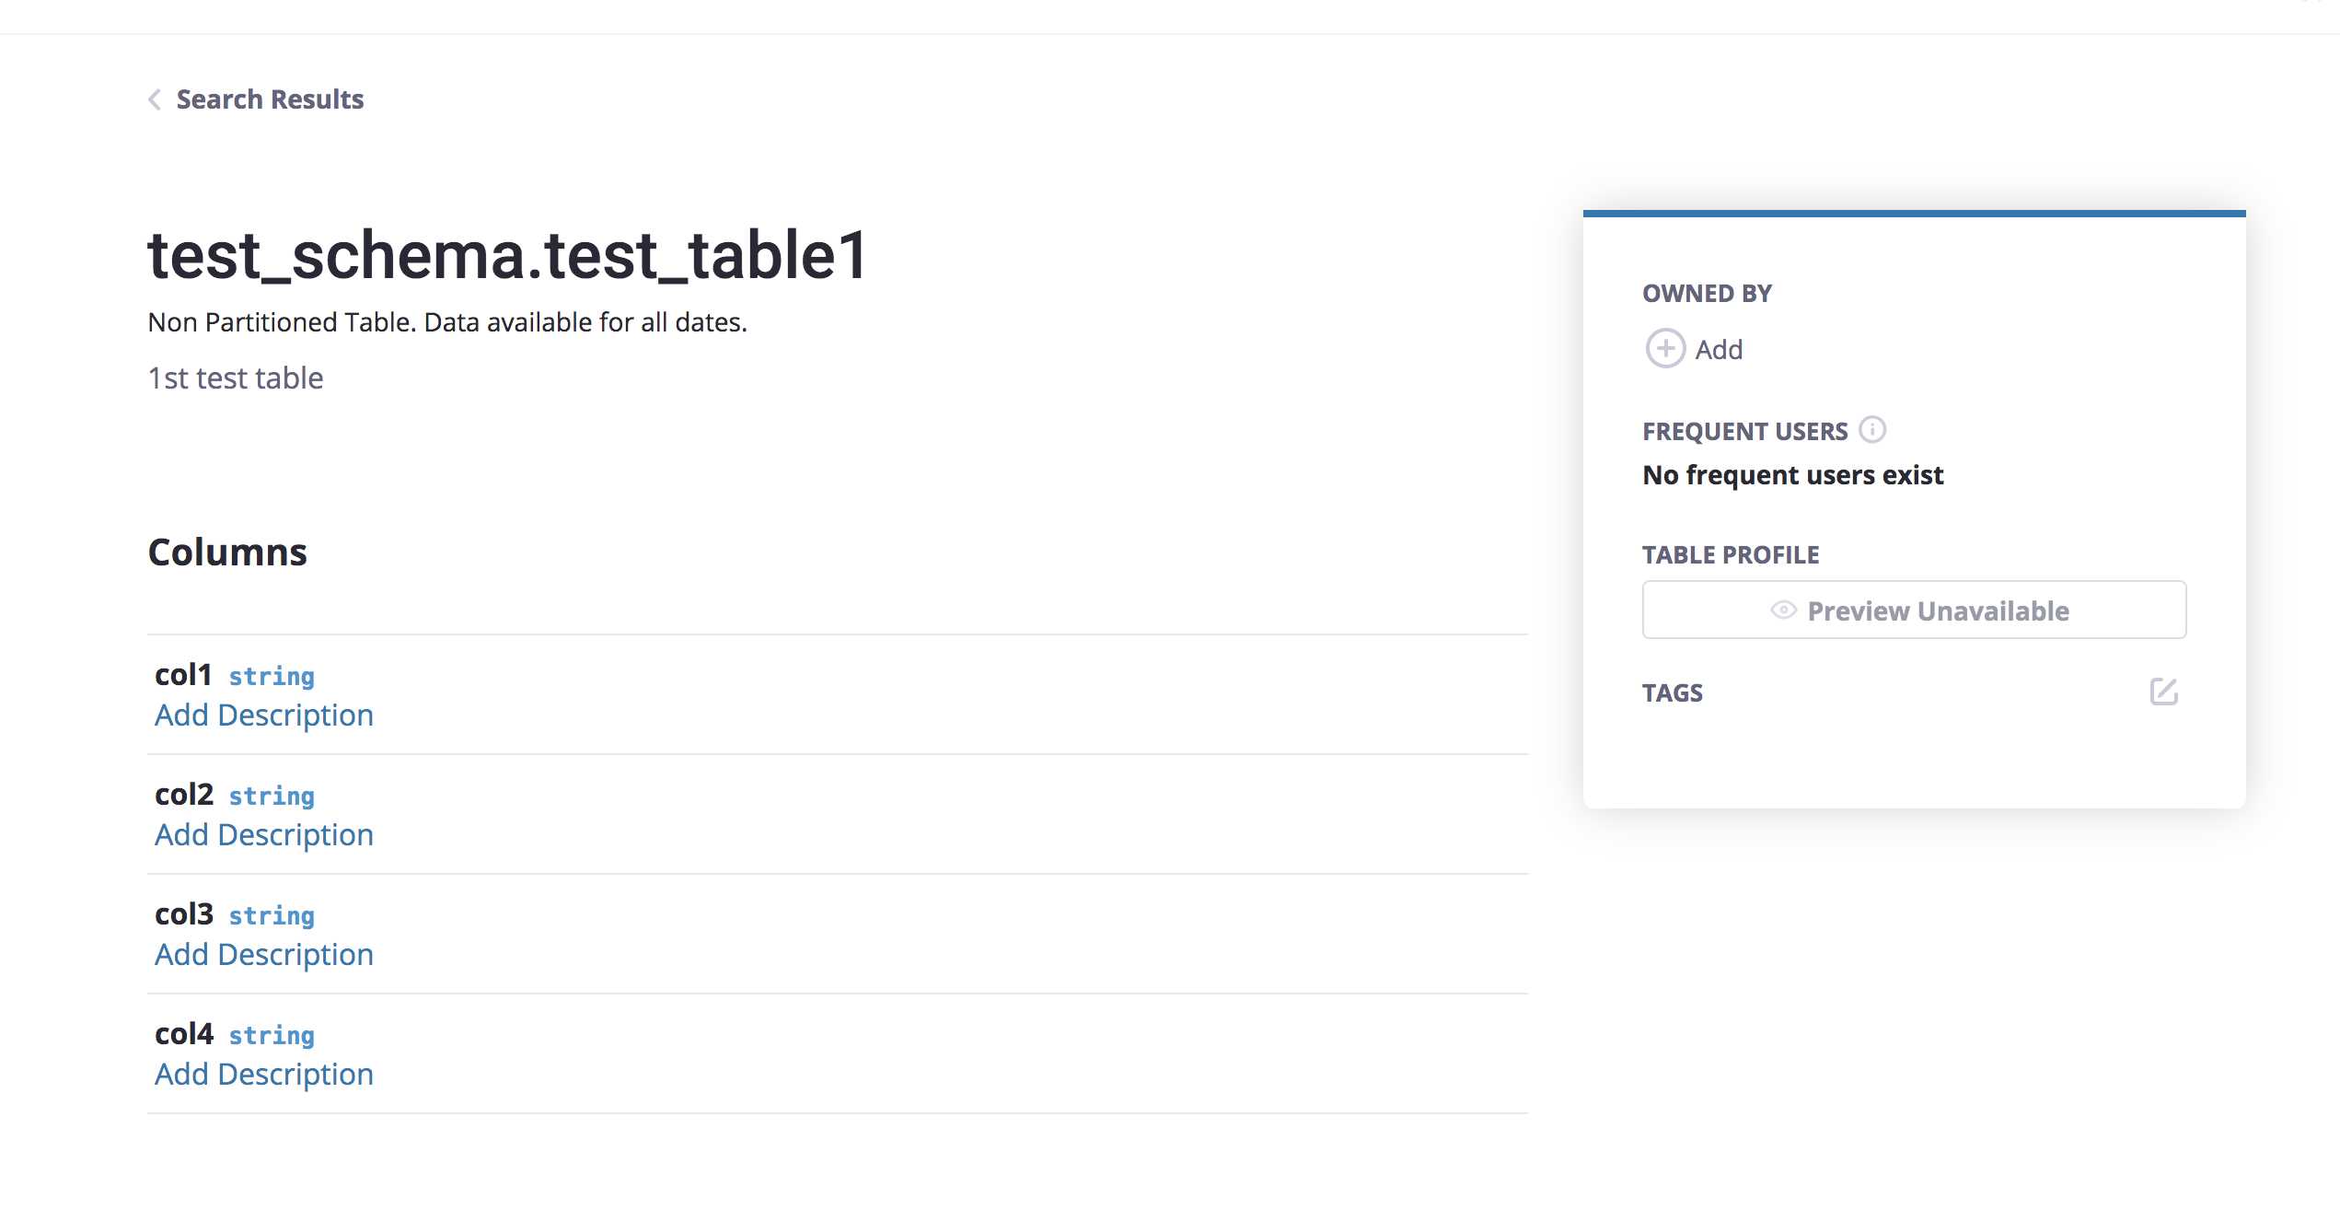
Task: Select the col4 column name
Action: pos(184,1034)
